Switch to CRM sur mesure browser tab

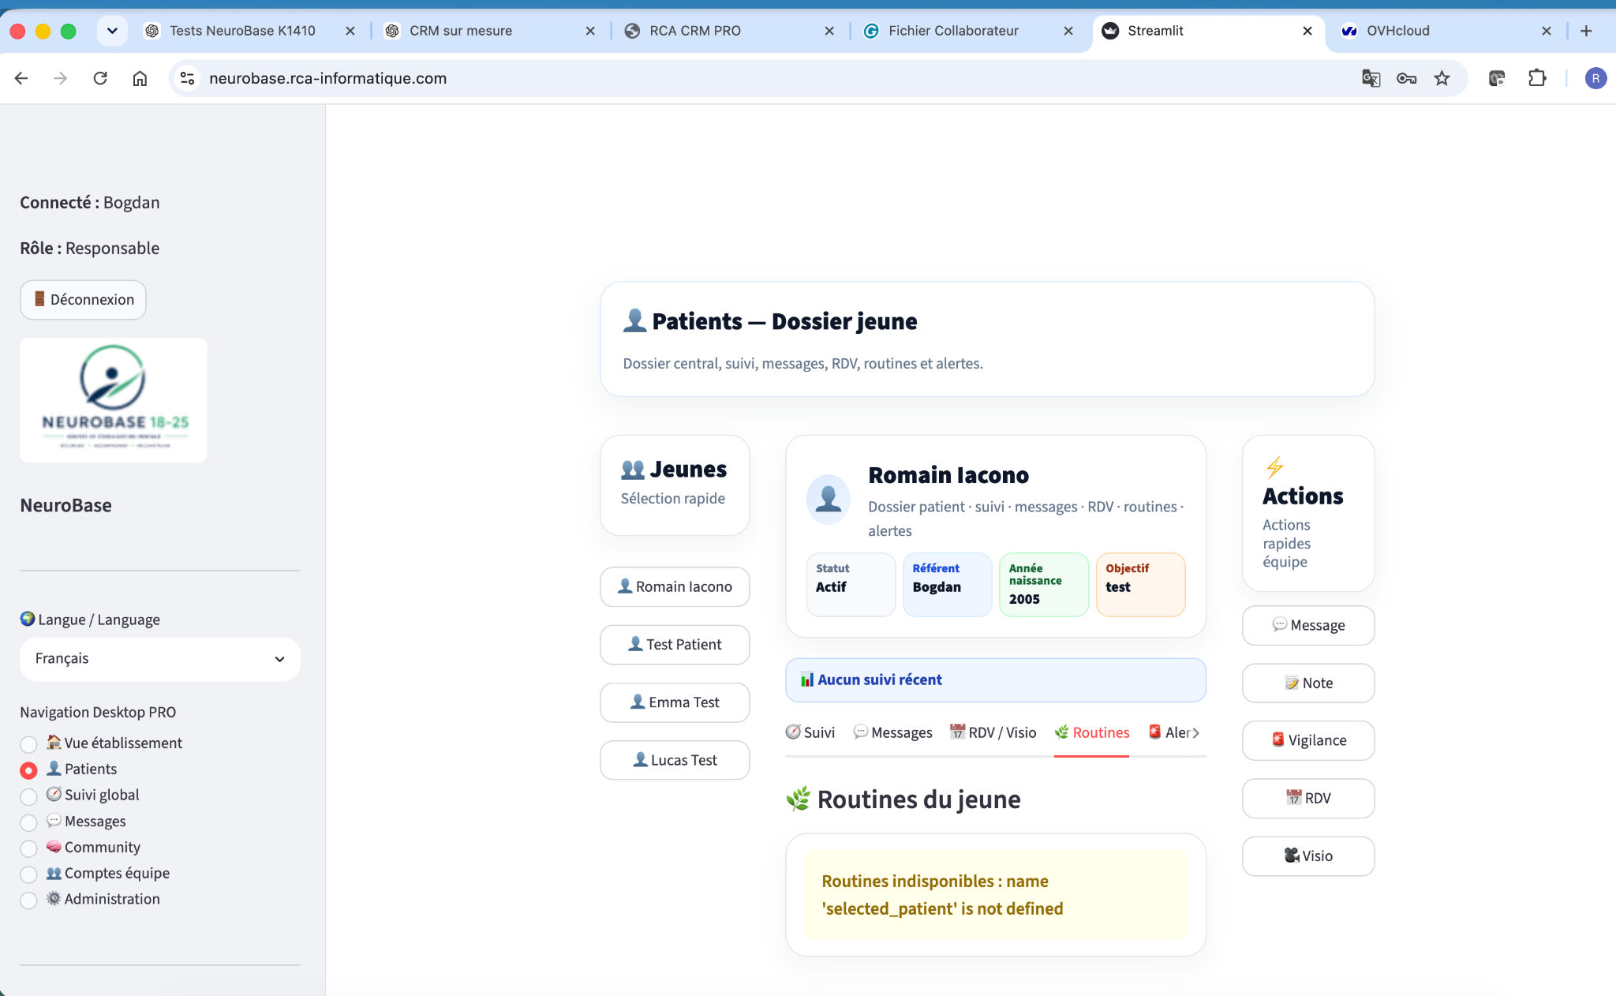pos(461,31)
